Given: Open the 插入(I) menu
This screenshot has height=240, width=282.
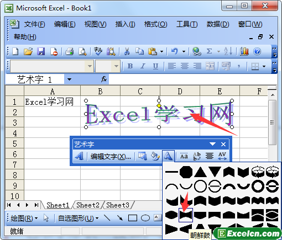Looking at the screenshot, I should pos(126,24).
